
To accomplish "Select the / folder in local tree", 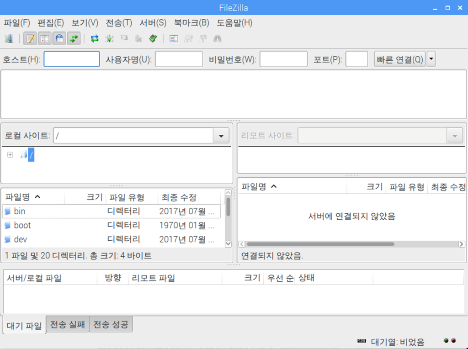I will [31, 154].
